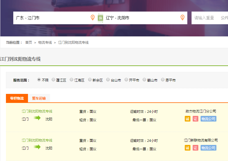Open first 江门到沈阳物流专线 listing by 政杰物流
Screen dimensions: 228x161
click(37, 111)
